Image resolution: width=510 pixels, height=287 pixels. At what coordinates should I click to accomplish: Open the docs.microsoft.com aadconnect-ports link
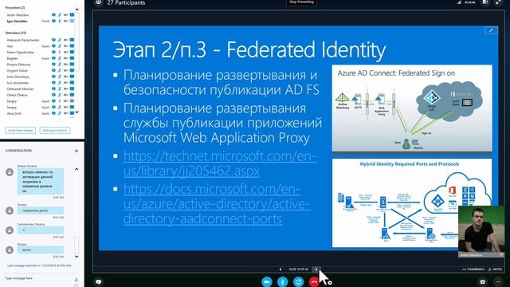pos(217,204)
